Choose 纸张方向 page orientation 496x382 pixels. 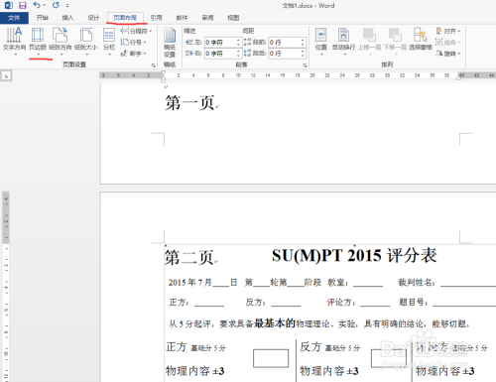(61, 41)
